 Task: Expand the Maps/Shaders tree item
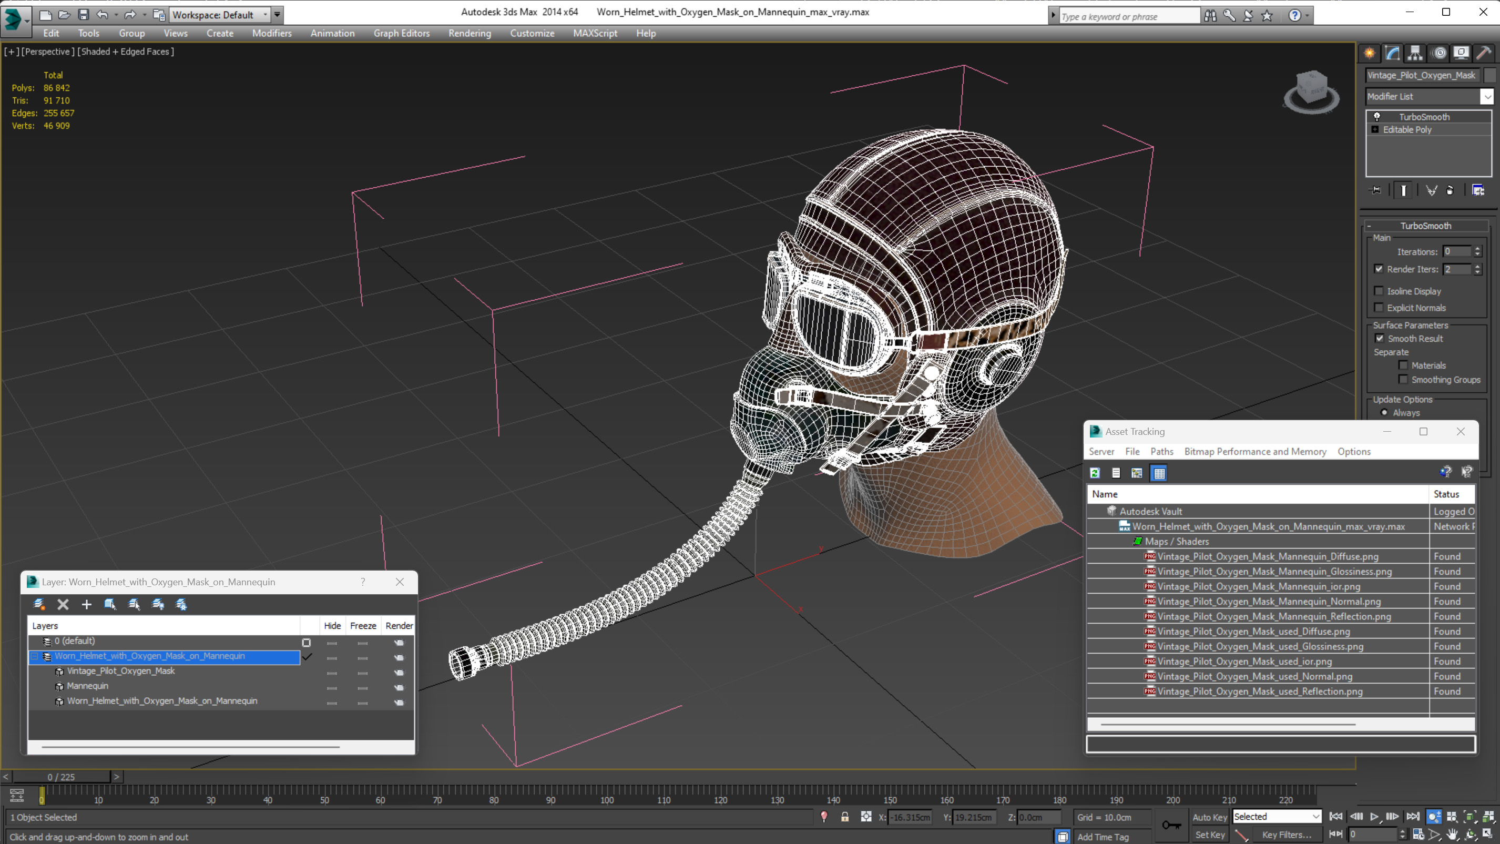[x=1179, y=541]
